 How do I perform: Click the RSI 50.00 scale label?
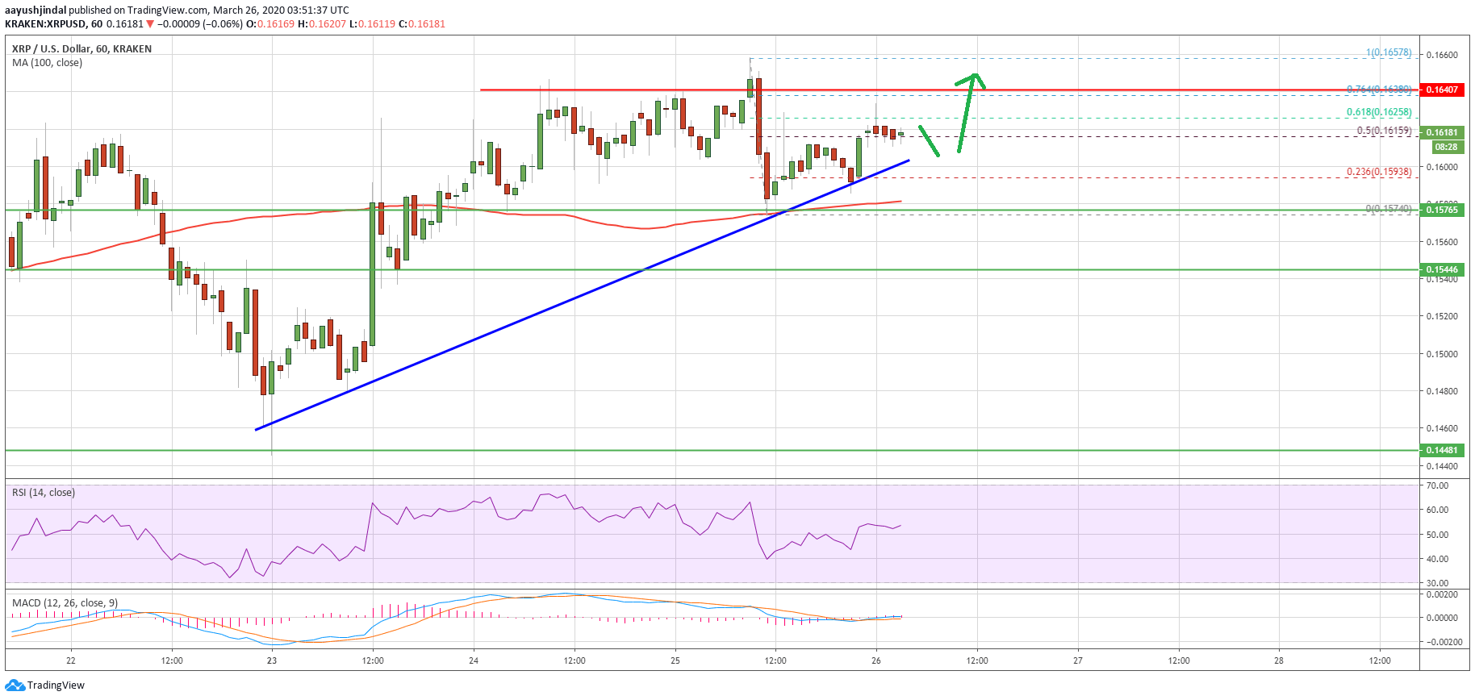[x=1437, y=535]
